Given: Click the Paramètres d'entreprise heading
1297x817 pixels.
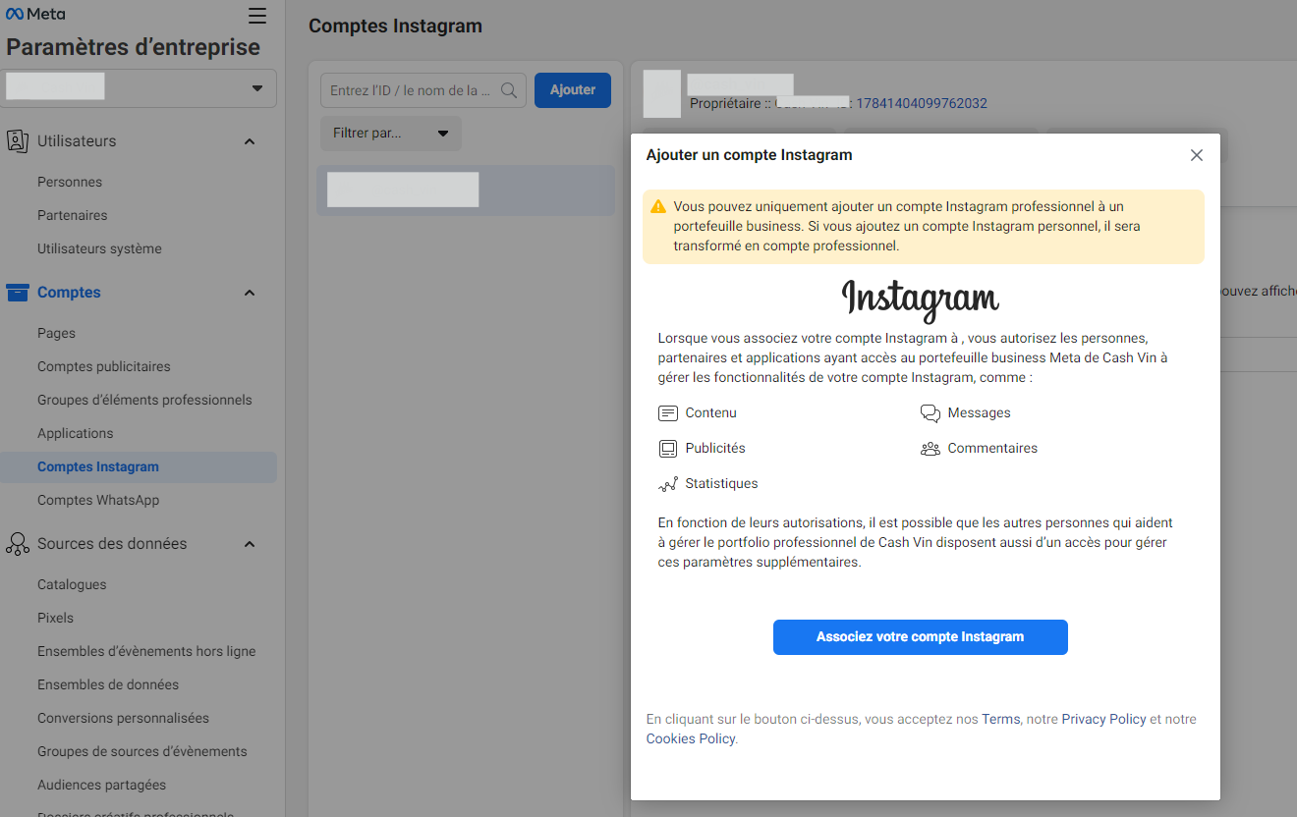Looking at the screenshot, I should tap(133, 47).
